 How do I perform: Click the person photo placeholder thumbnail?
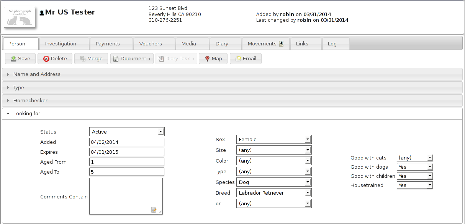pyautogui.click(x=20, y=18)
